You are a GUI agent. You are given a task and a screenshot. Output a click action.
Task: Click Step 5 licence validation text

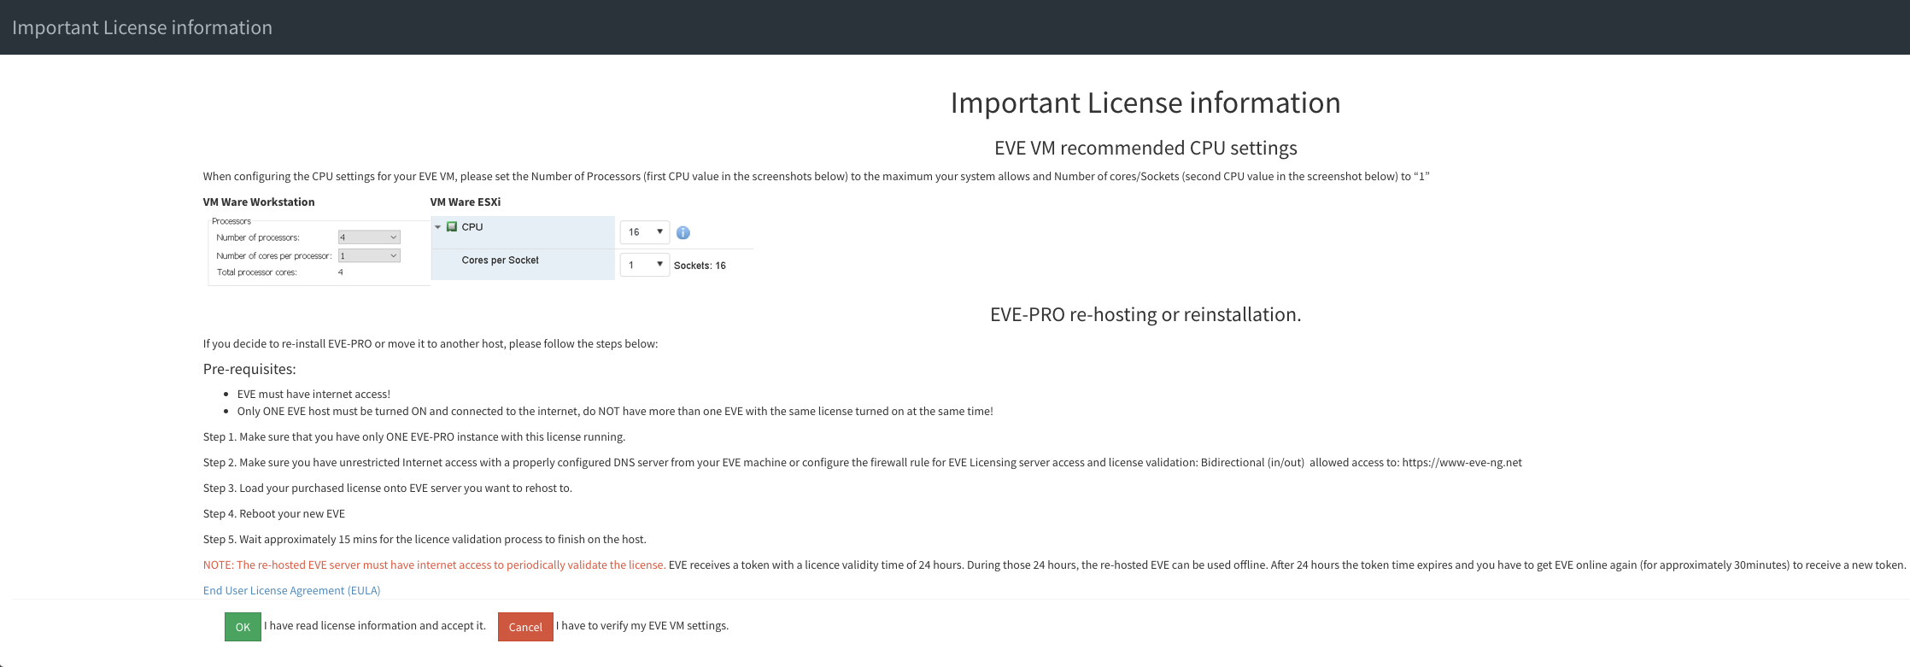pos(425,539)
